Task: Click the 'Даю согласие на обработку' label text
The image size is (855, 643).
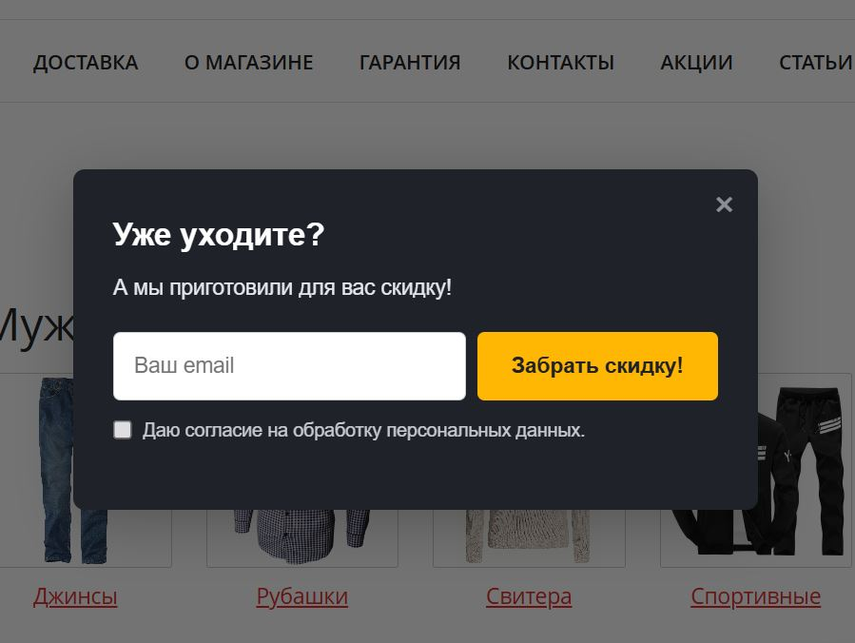Action: pos(363,430)
